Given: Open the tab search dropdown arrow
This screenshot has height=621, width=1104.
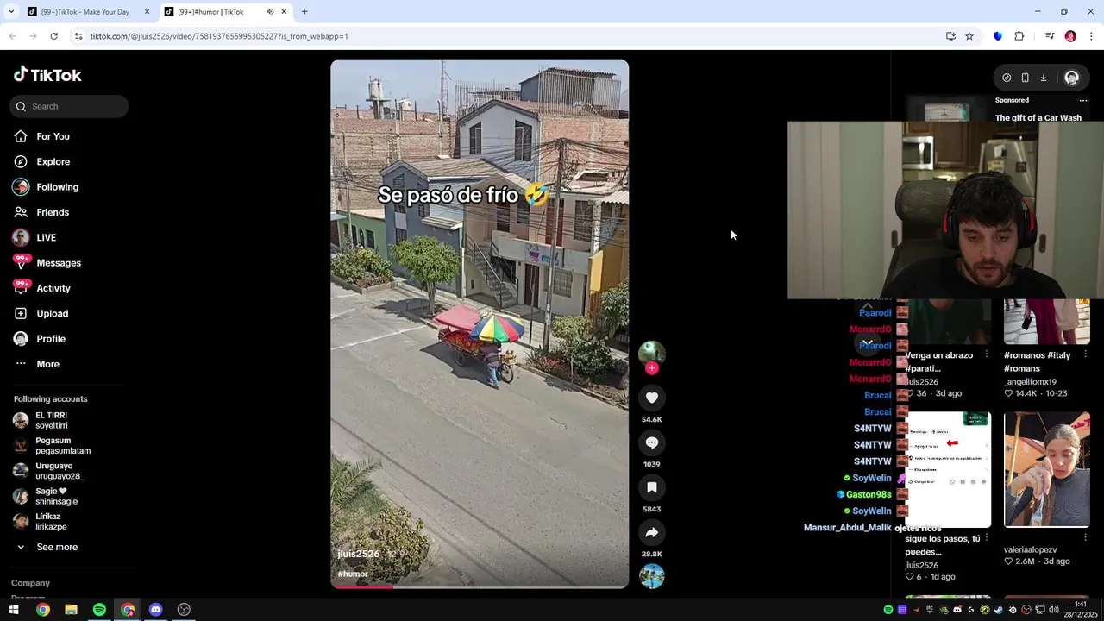Looking at the screenshot, I should 10,12.
